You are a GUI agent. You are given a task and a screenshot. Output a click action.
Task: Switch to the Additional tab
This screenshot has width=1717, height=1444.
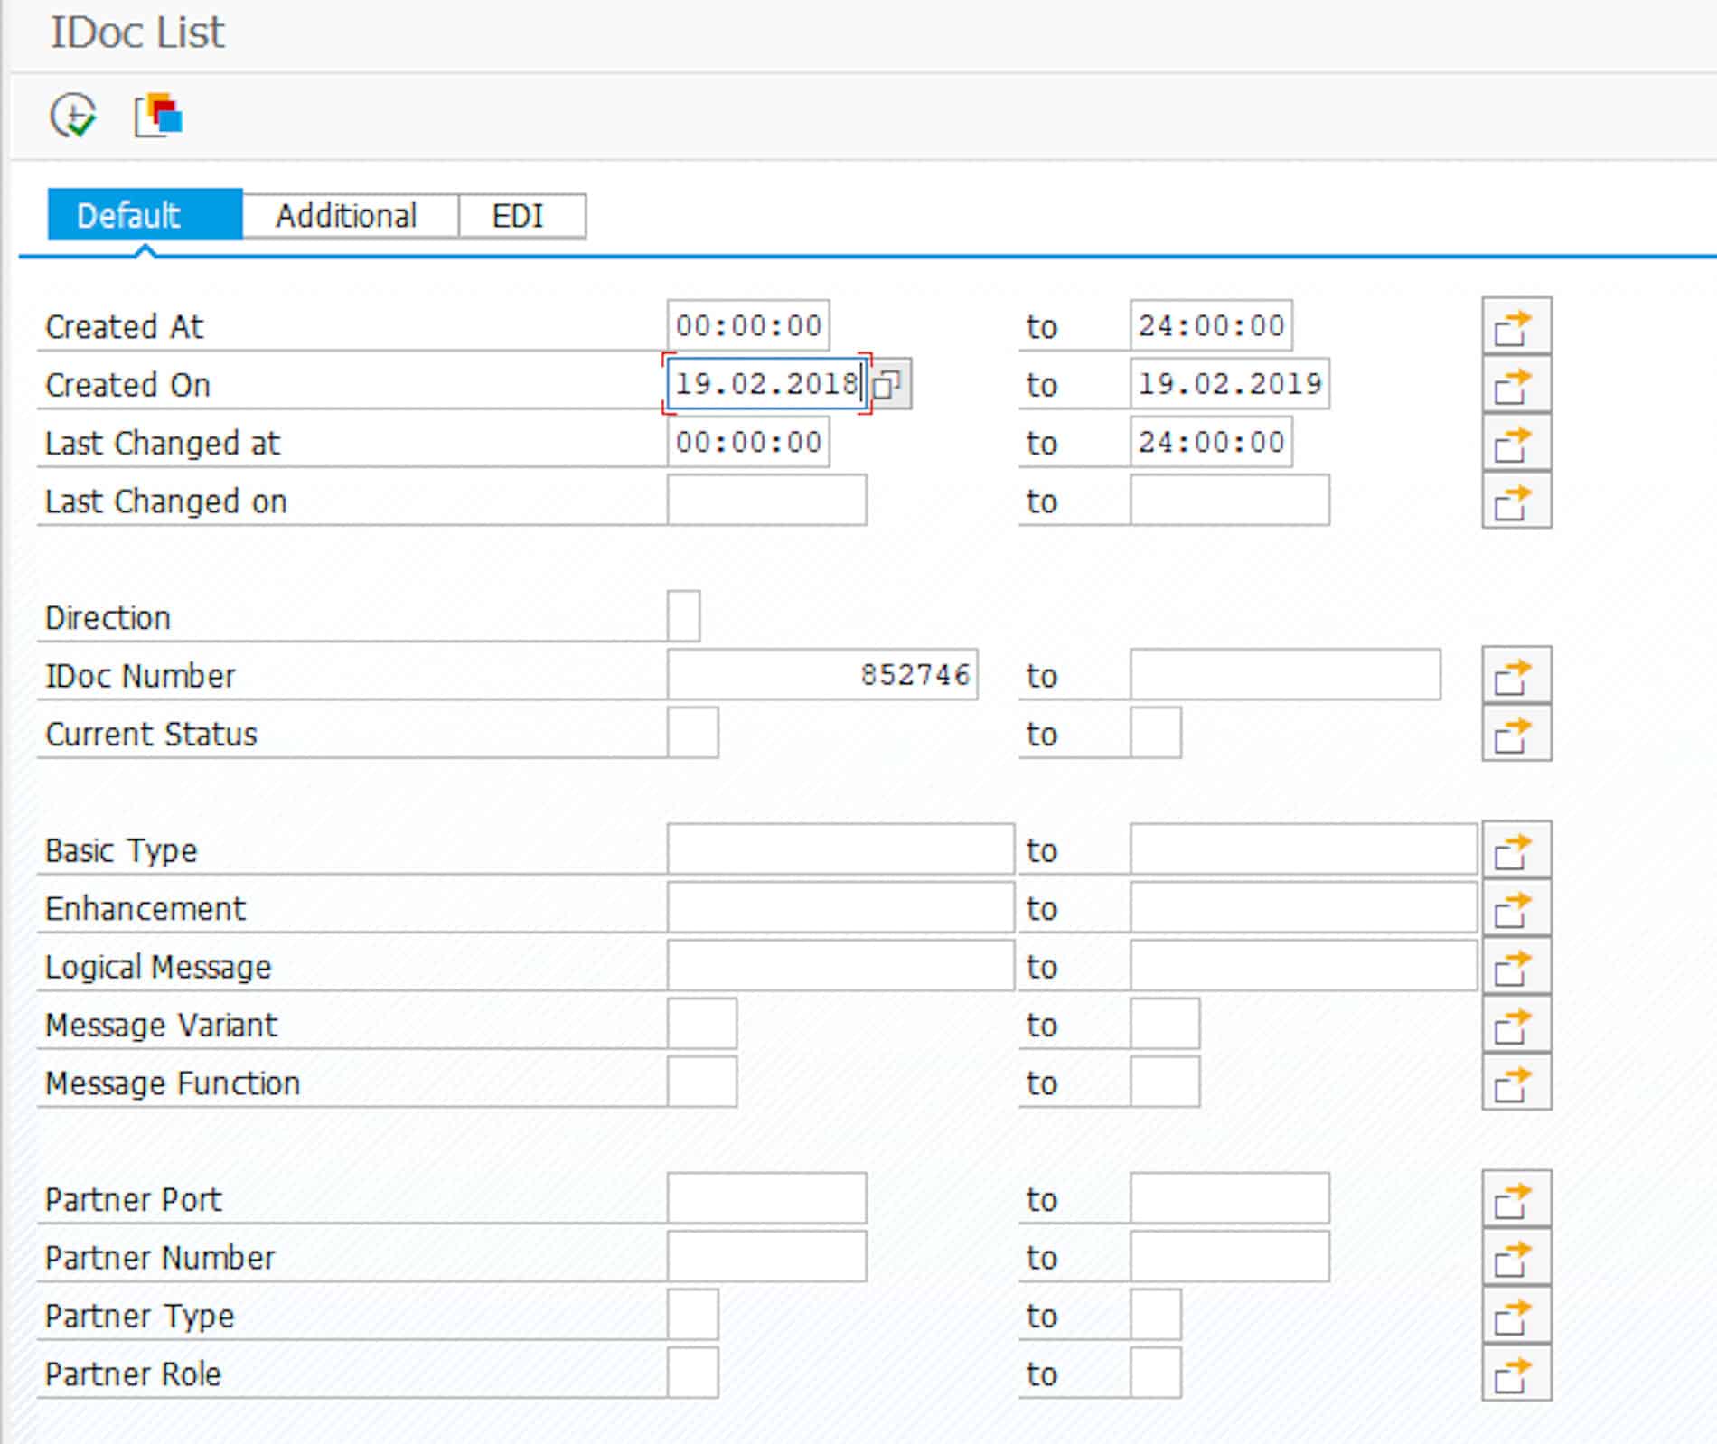tap(347, 216)
